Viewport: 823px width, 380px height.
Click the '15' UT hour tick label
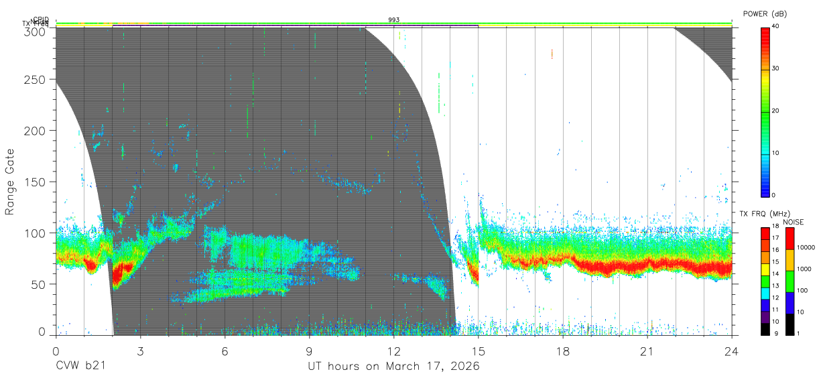click(479, 351)
